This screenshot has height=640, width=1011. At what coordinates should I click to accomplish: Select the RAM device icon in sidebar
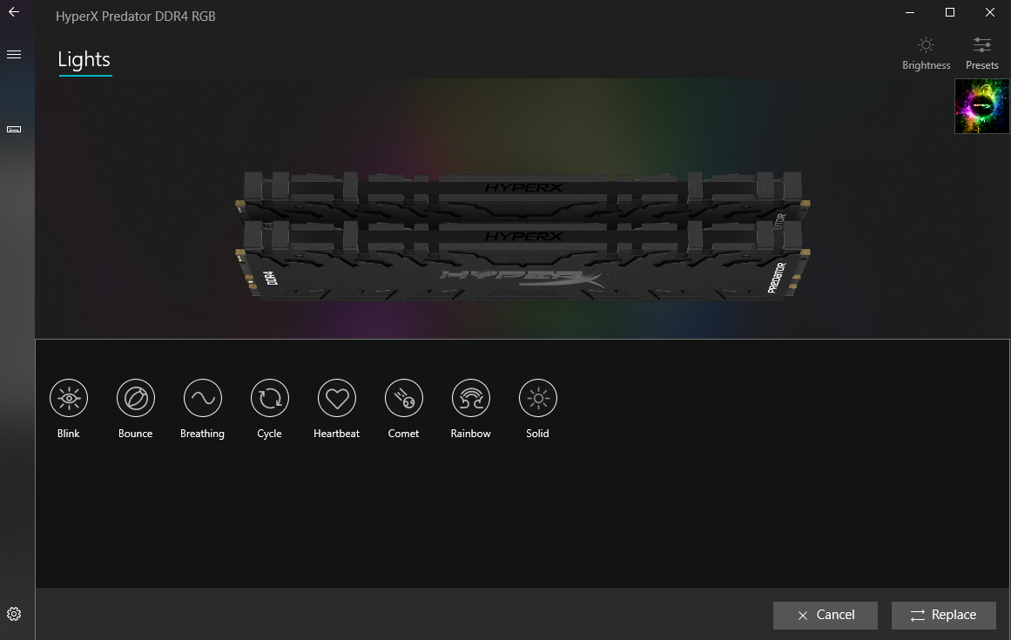[14, 130]
